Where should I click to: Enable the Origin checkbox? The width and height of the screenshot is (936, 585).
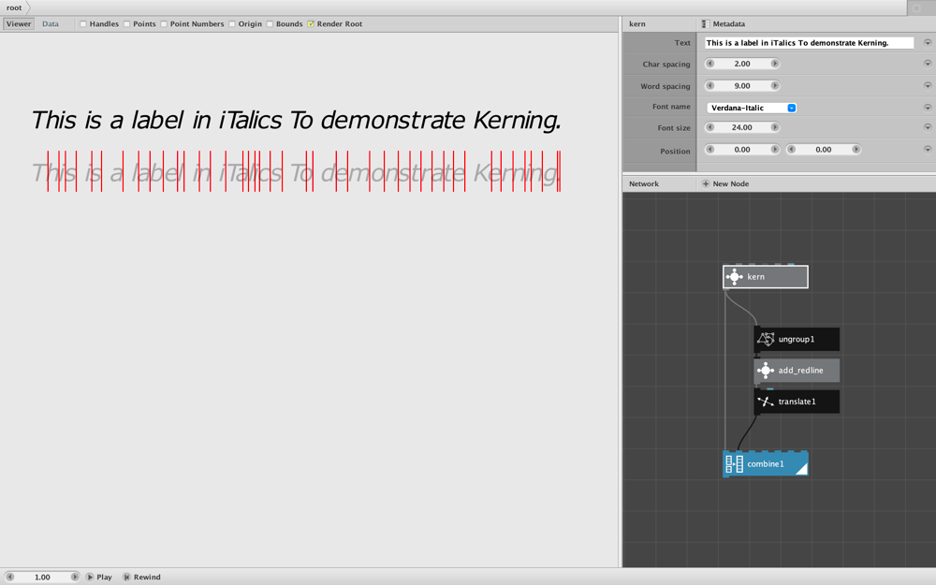click(x=231, y=24)
